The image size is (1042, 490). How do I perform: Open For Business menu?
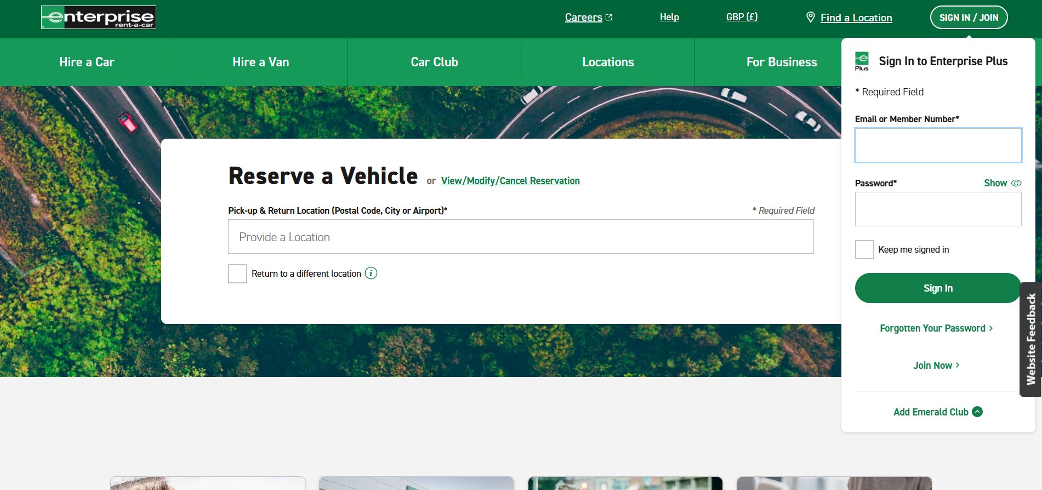tap(782, 62)
